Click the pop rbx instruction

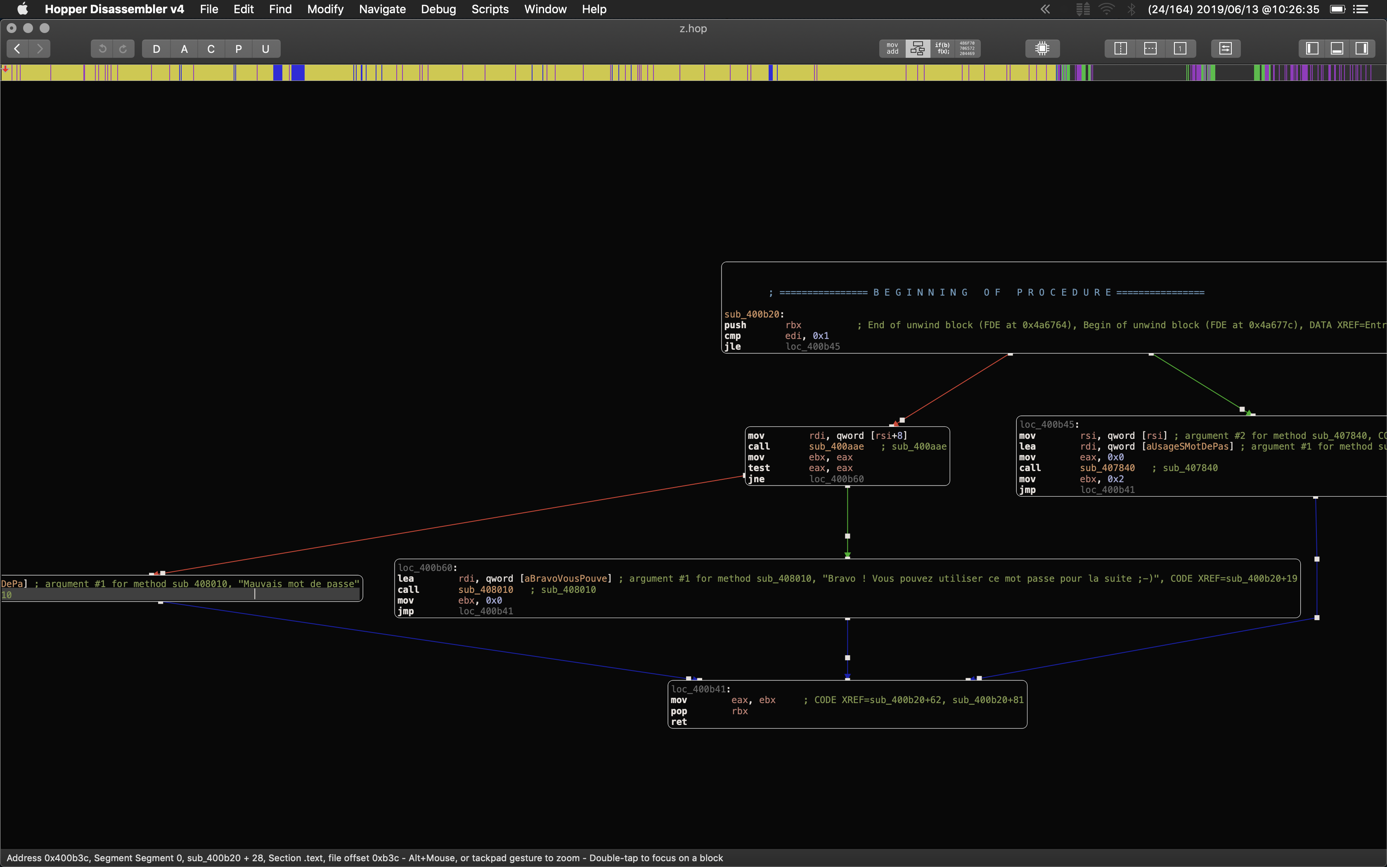(709, 711)
